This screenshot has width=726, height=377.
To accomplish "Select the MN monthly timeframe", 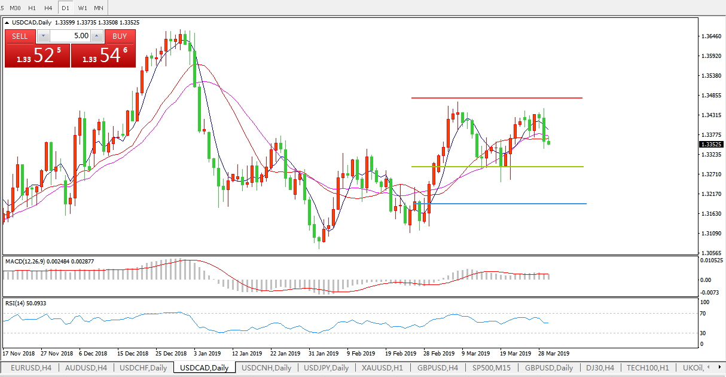I will pos(99,8).
